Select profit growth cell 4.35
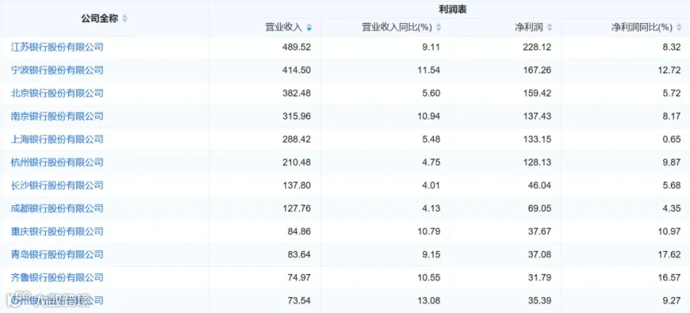The image size is (690, 313). [671, 208]
